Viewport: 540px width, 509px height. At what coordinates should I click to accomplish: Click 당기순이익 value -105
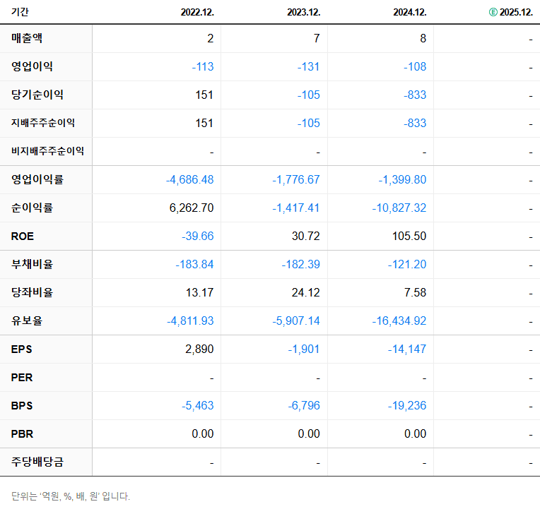pyautogui.click(x=309, y=95)
